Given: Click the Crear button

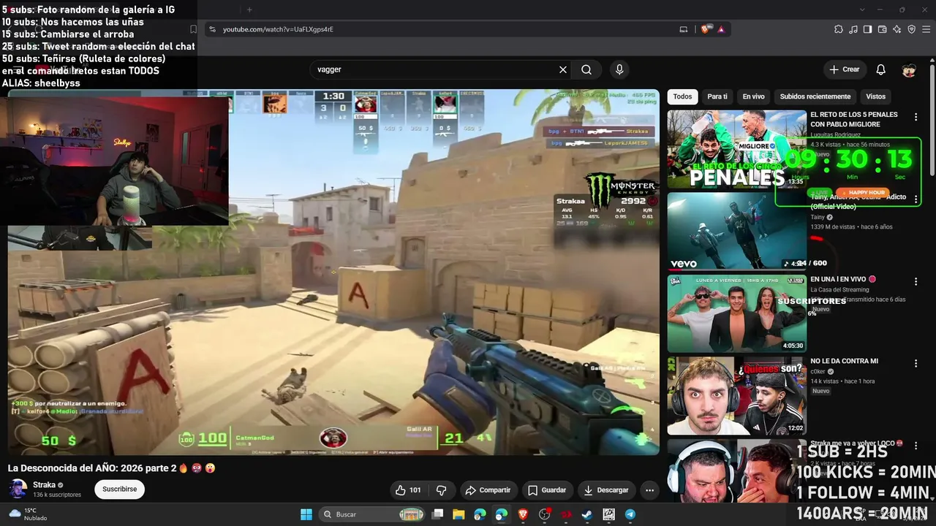Looking at the screenshot, I should (x=845, y=69).
